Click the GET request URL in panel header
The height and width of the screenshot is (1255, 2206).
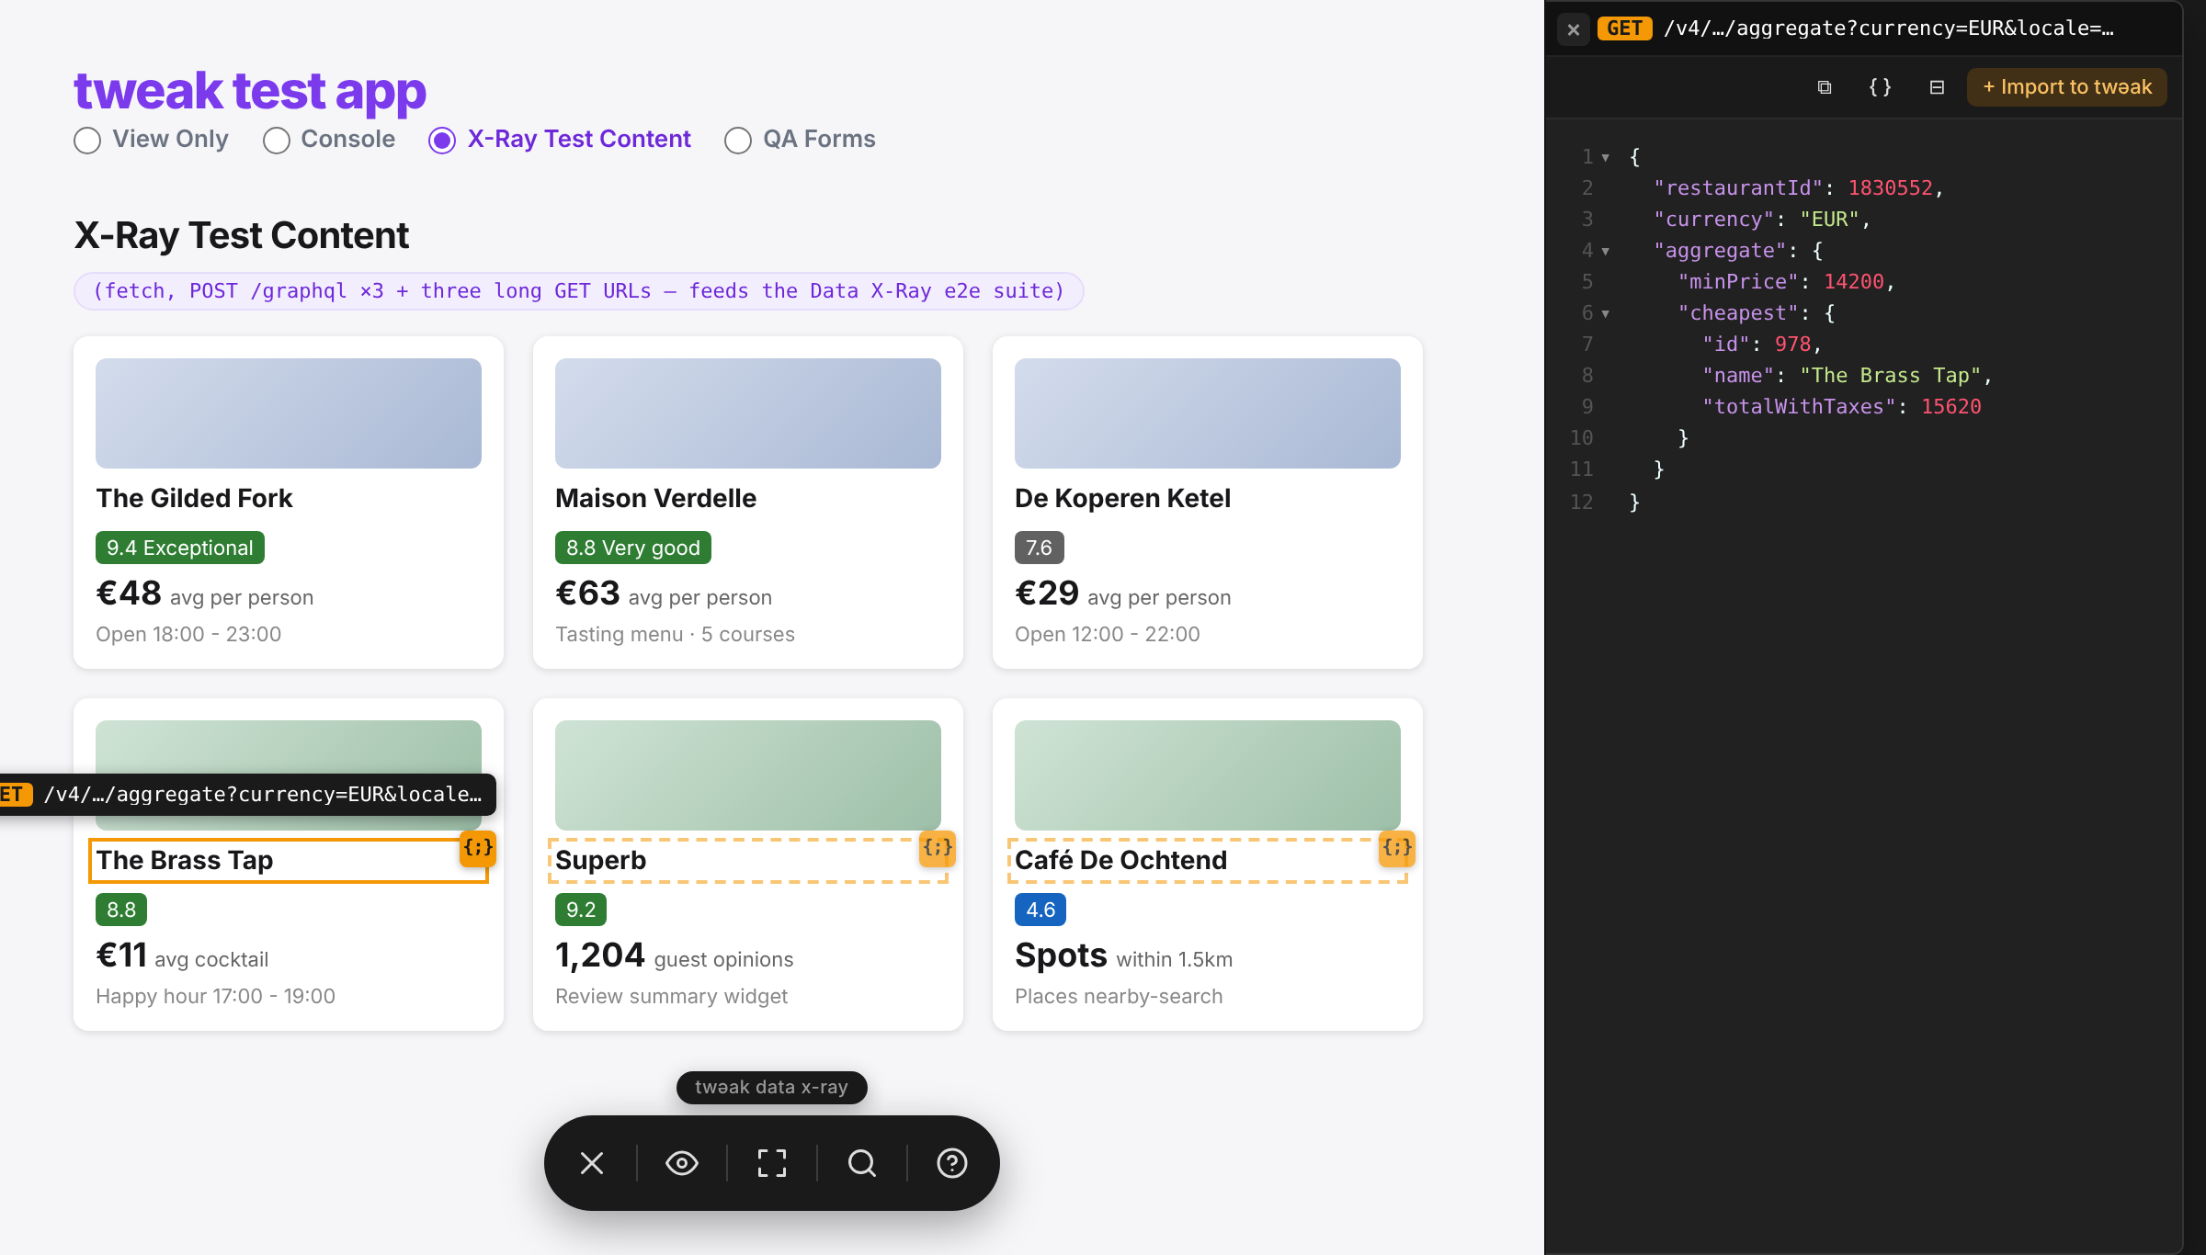(x=1888, y=28)
